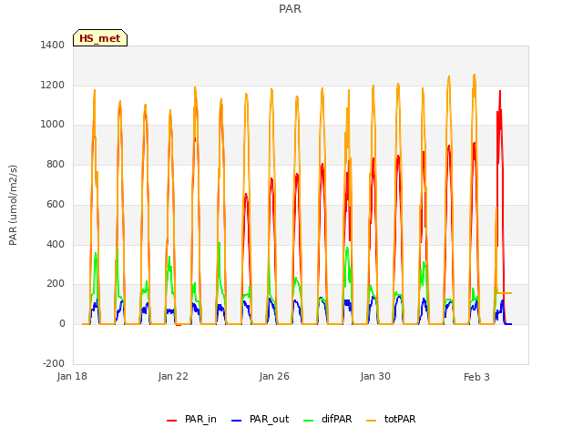The image size is (583, 437).
Task: Toggle the PAR_out legend entry
Action: pos(260,419)
